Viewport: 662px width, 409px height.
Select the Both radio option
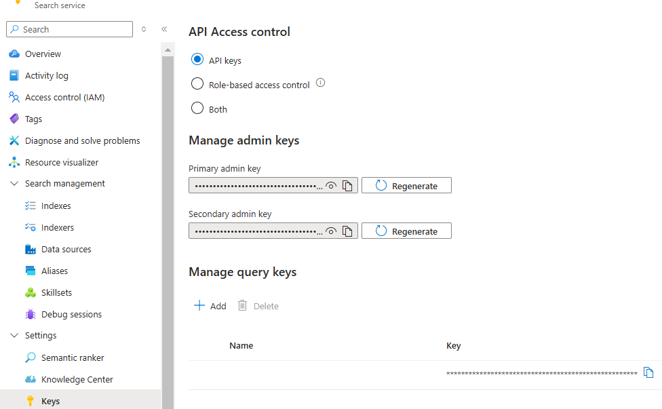(x=197, y=108)
